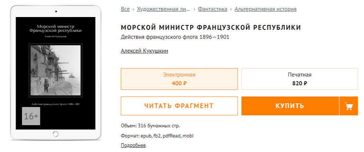
Task: Click the 16+ age rating badge
Action: click(x=31, y=116)
